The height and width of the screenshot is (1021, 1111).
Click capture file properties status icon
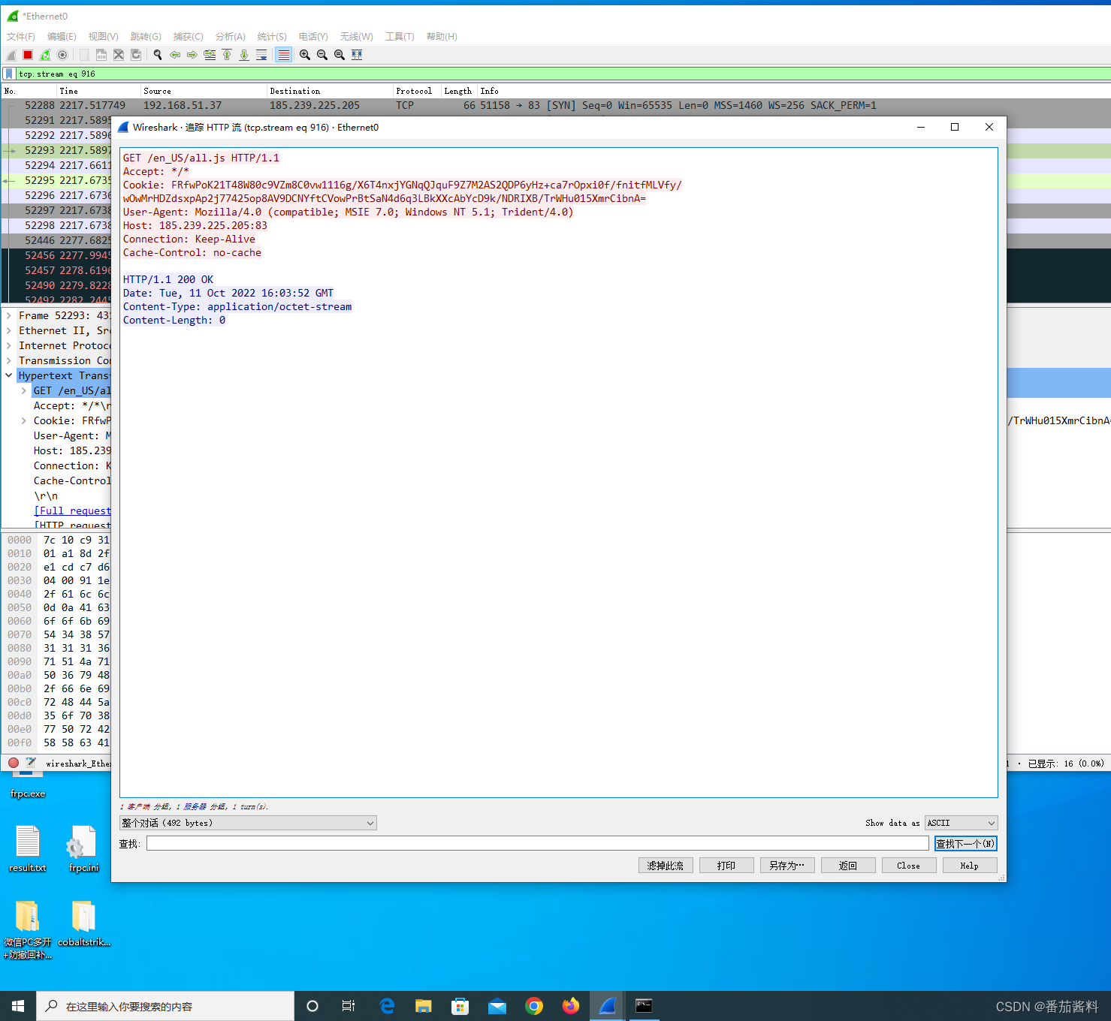[31, 763]
